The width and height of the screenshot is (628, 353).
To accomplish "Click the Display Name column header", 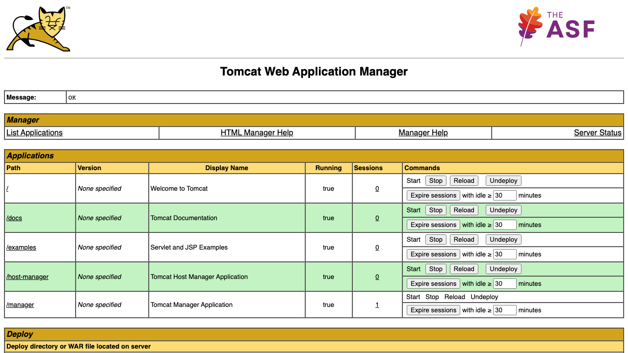I will (227, 168).
